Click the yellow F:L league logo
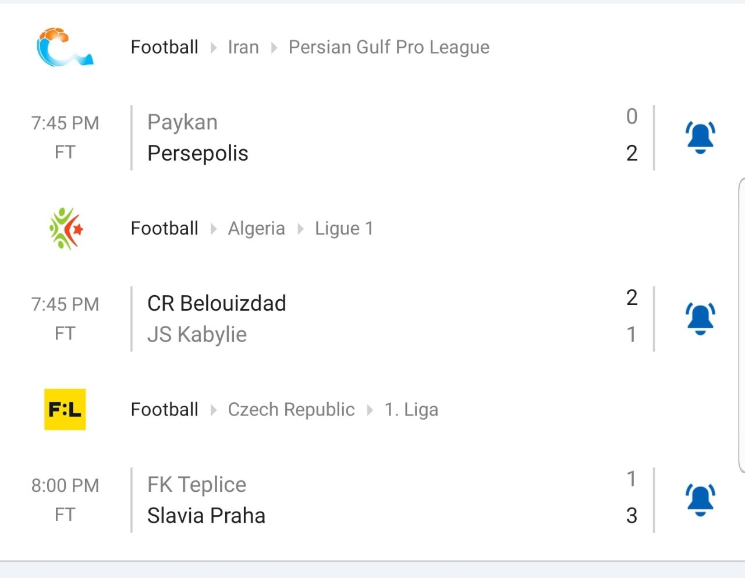 pyautogui.click(x=65, y=409)
